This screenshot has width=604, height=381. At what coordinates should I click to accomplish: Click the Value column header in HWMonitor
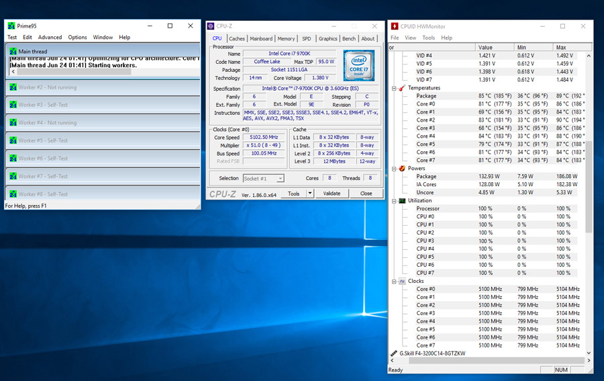click(x=495, y=48)
